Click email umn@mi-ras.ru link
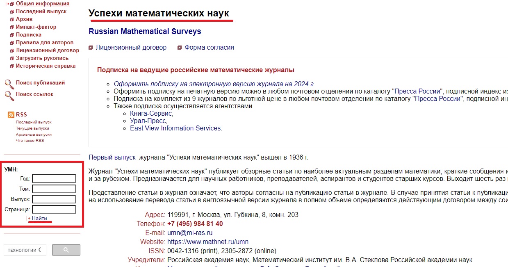 point(190,233)
